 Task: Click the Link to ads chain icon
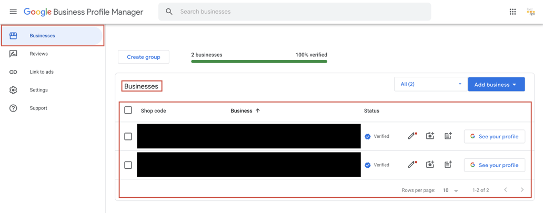coord(13,72)
